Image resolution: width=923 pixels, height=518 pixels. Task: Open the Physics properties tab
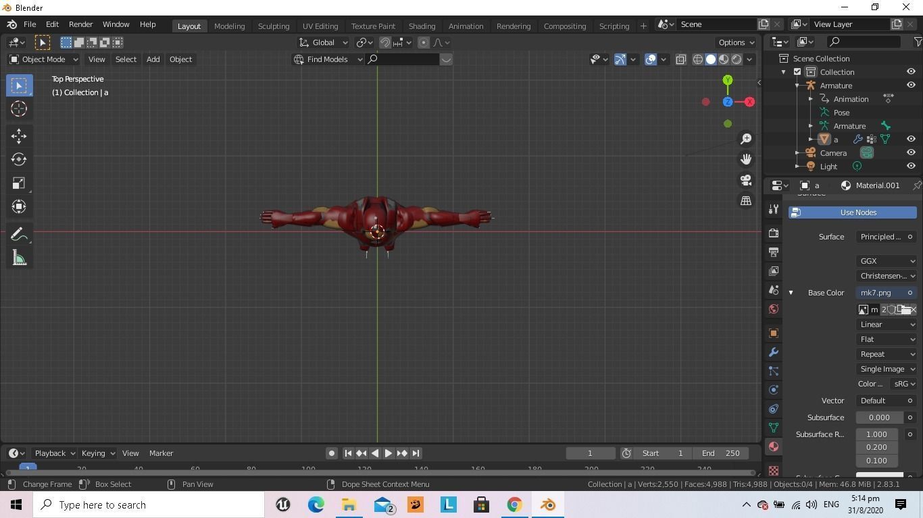(x=774, y=390)
